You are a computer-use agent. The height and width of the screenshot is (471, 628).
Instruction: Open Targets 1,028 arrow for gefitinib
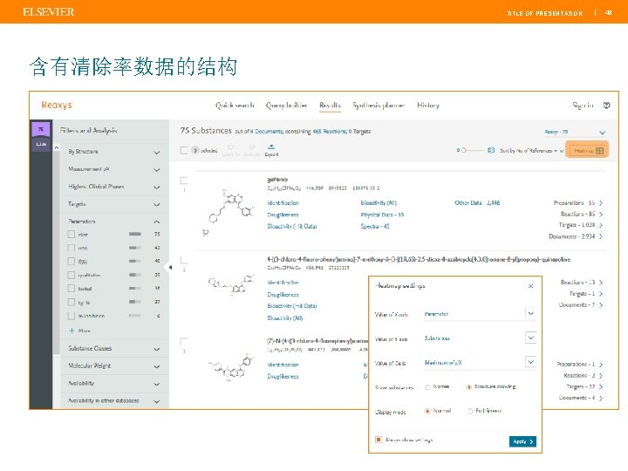pyautogui.click(x=601, y=225)
